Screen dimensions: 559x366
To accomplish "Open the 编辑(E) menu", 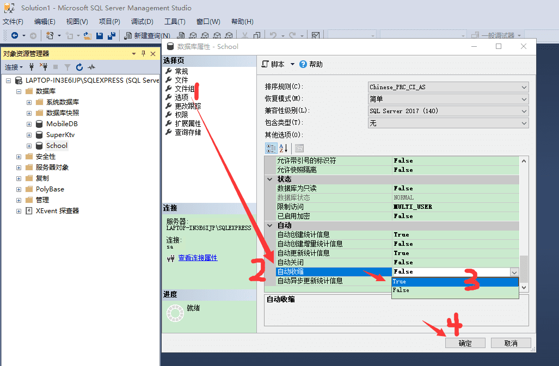I will point(45,22).
